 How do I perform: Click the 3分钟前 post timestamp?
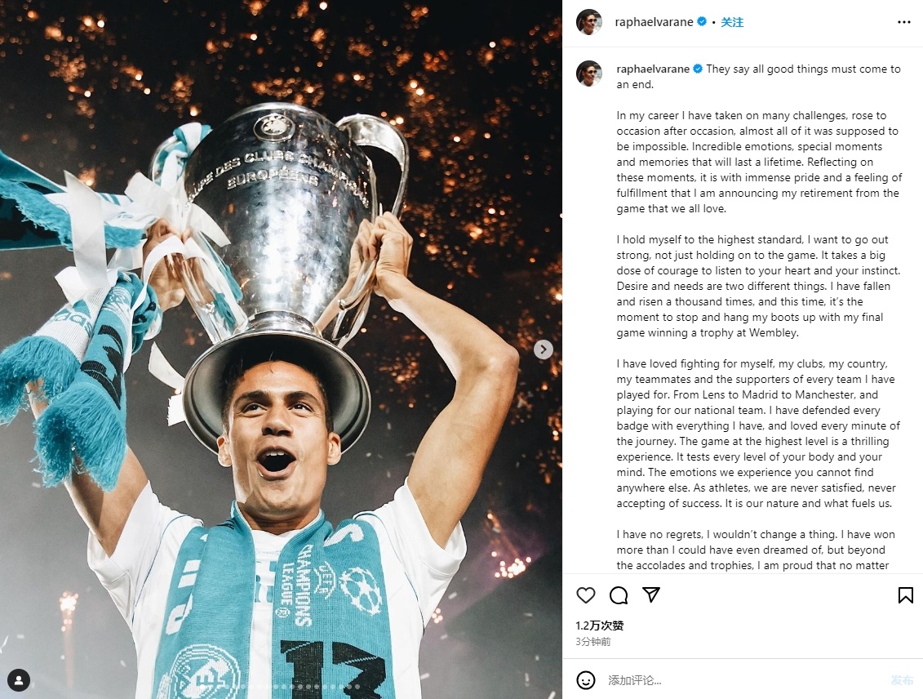coord(592,642)
